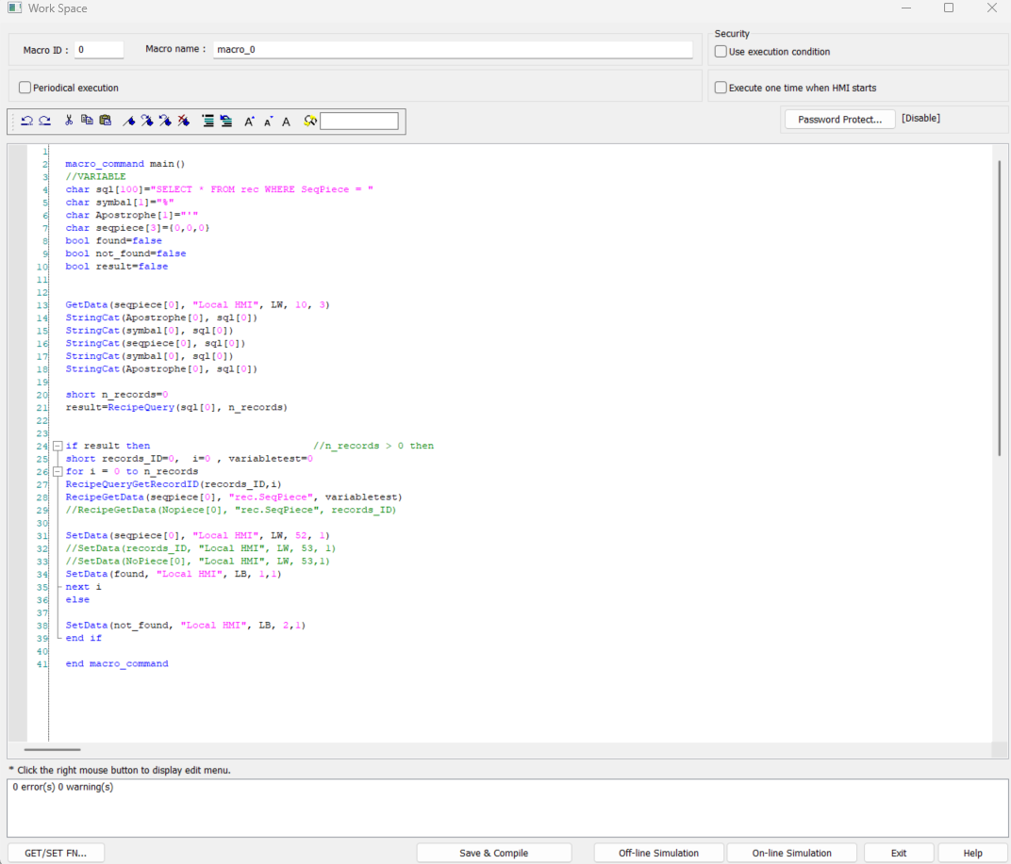Enable the Periodical execution checkbox
Viewport: 1011px width, 864px height.
point(25,88)
